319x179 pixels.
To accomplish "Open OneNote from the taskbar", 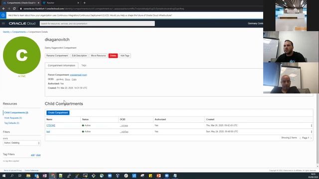I will coord(44,176).
